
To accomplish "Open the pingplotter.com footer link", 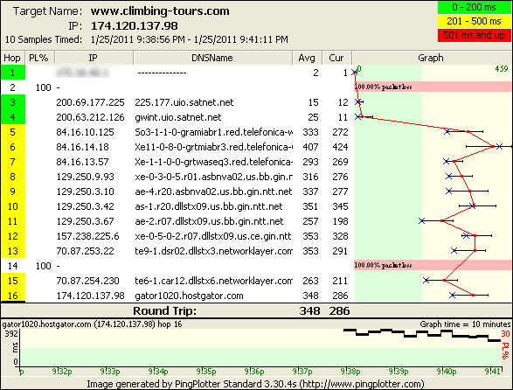I will (x=362, y=384).
